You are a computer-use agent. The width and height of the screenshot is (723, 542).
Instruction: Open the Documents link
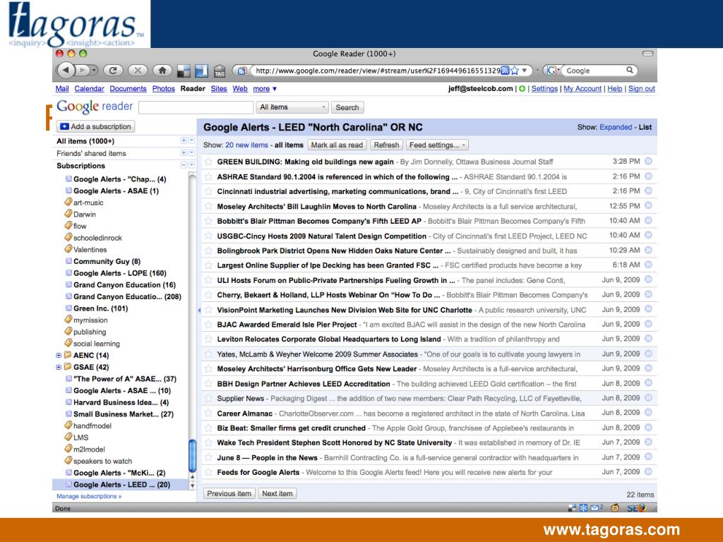point(128,88)
